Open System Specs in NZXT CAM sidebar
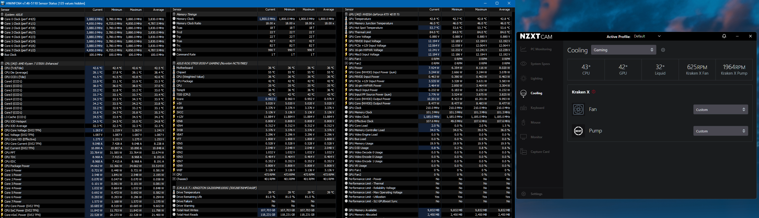The image size is (759, 218). click(x=535, y=64)
